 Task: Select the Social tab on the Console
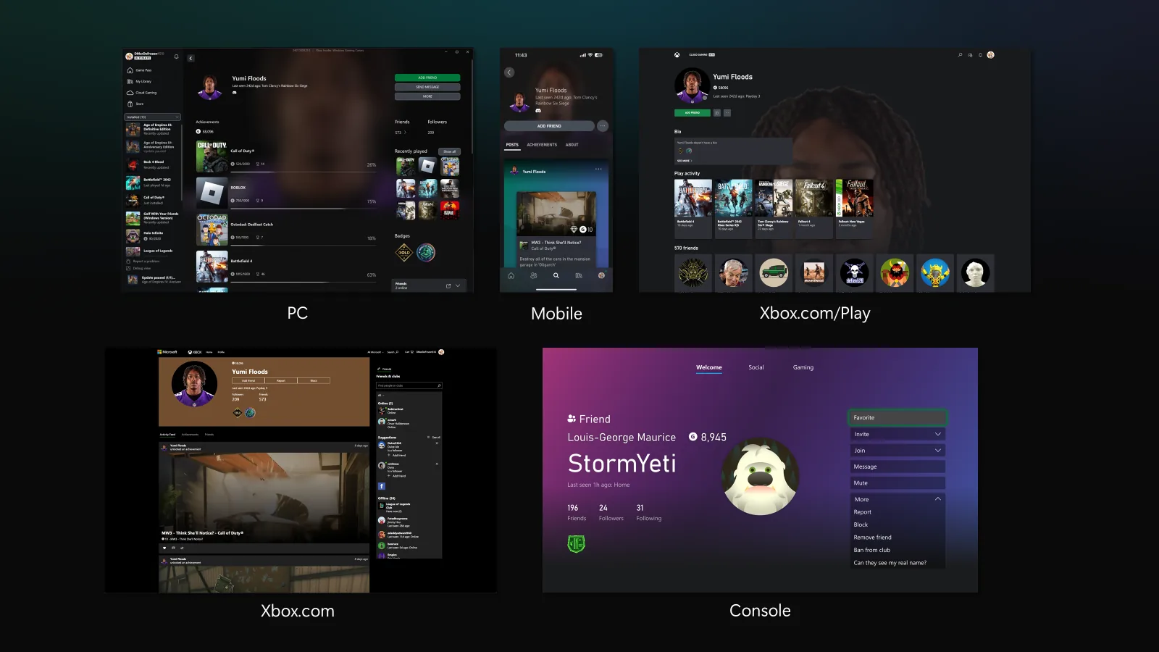coord(756,367)
